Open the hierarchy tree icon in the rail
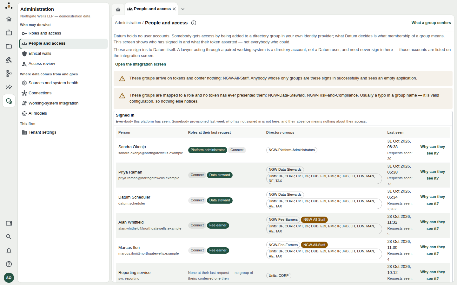Screen dimensions: 457x285 [9, 73]
